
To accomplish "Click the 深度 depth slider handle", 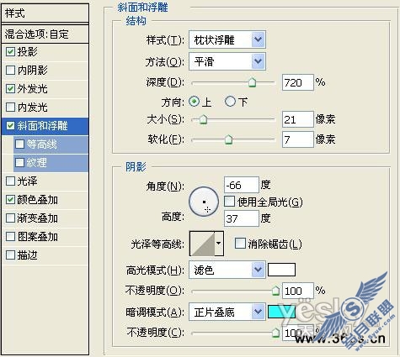I will [x=252, y=82].
